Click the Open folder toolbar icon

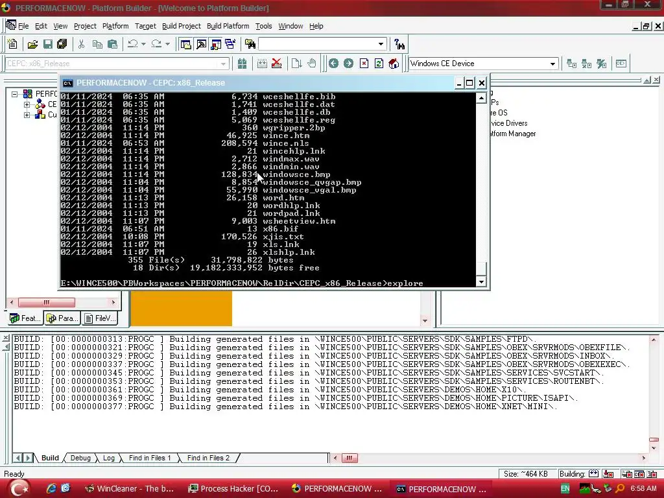tap(32, 44)
